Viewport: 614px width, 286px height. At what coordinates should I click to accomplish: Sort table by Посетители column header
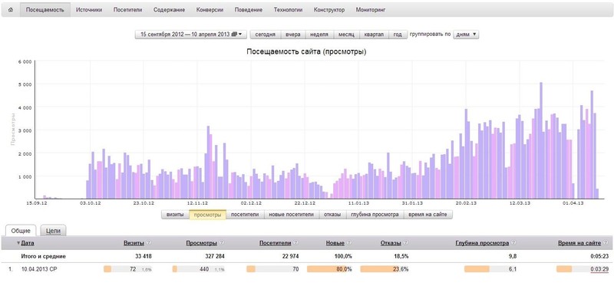pos(276,243)
